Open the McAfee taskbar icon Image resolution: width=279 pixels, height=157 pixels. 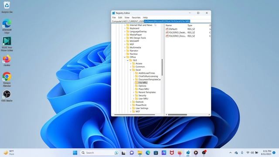coord(172,153)
